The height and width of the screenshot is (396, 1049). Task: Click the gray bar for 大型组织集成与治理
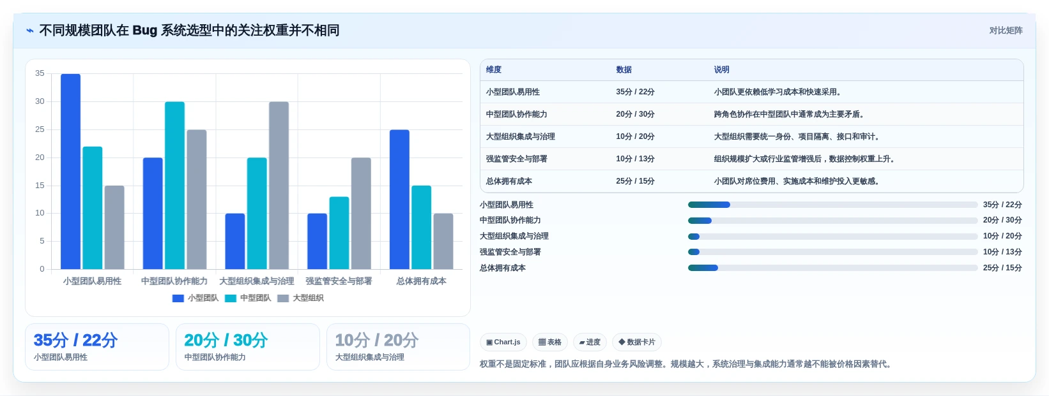click(279, 186)
